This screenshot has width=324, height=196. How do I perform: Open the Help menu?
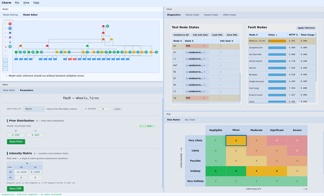(x=36, y=3)
